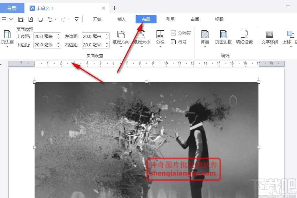Decrease the 右边距 right margin value
297x198 pixels.
coord(107,46)
